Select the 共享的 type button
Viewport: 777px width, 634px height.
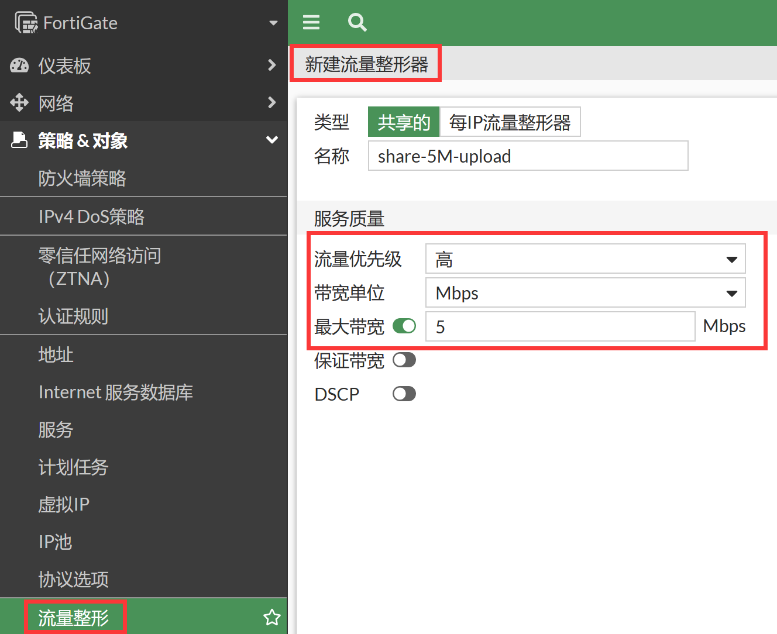404,122
